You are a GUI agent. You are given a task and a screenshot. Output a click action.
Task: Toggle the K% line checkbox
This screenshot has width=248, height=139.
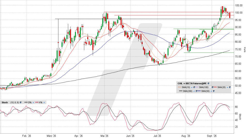[x=44, y=102]
